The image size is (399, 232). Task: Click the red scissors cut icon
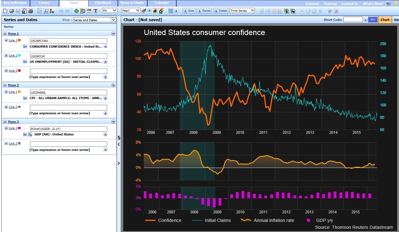pos(95,11)
